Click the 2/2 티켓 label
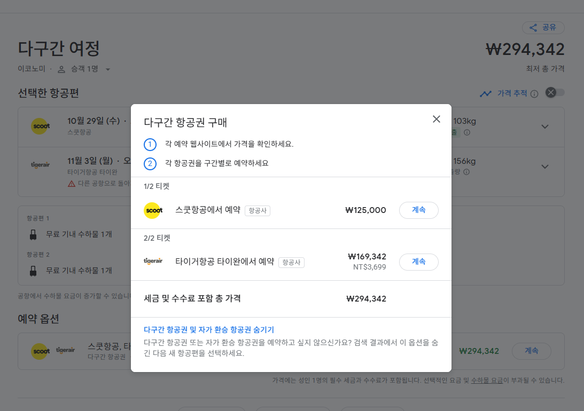 [157, 238]
